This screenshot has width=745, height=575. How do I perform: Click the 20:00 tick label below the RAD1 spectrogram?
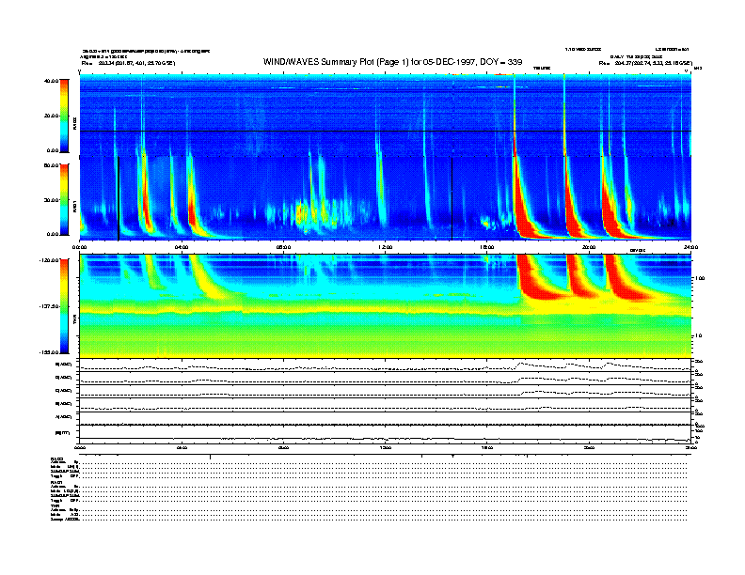pyautogui.click(x=589, y=247)
